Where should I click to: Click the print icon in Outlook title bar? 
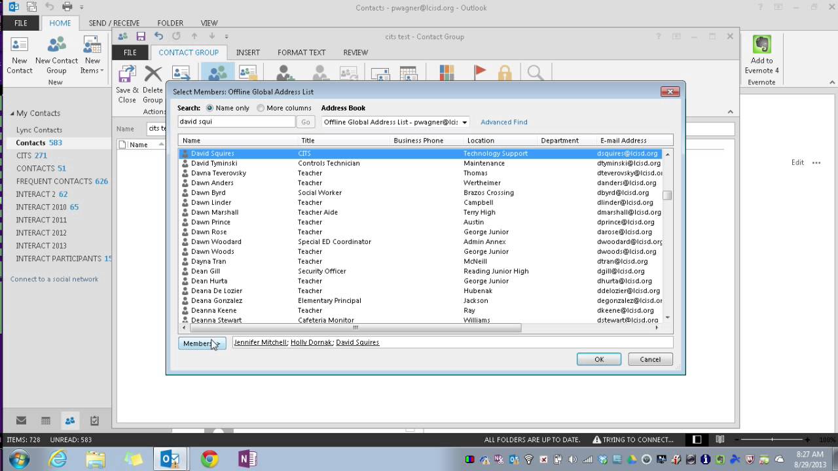[x=67, y=7]
